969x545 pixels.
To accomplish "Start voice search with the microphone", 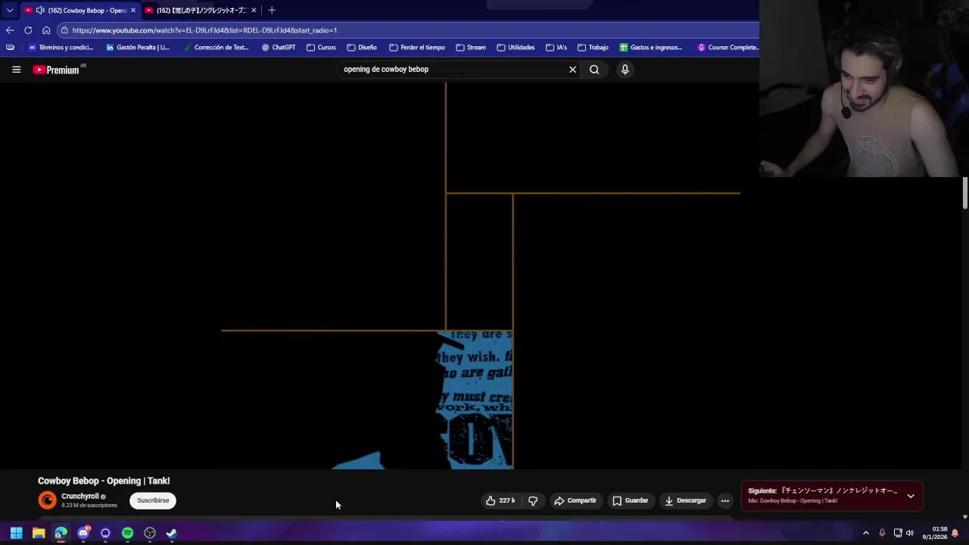I will pyautogui.click(x=625, y=70).
